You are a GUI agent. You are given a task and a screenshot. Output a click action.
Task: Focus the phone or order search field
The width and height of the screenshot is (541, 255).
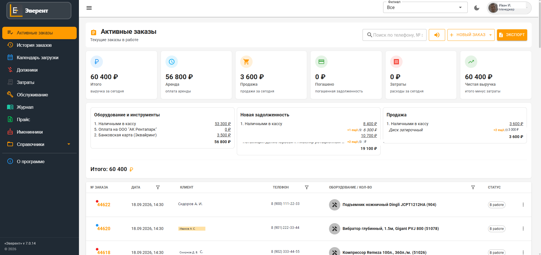[x=394, y=35]
